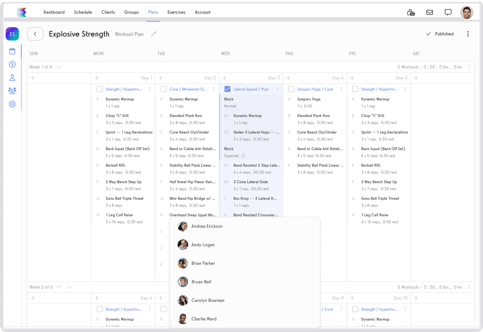
Task: Check the Core / Movement workout checkbox
Action: pos(163,89)
